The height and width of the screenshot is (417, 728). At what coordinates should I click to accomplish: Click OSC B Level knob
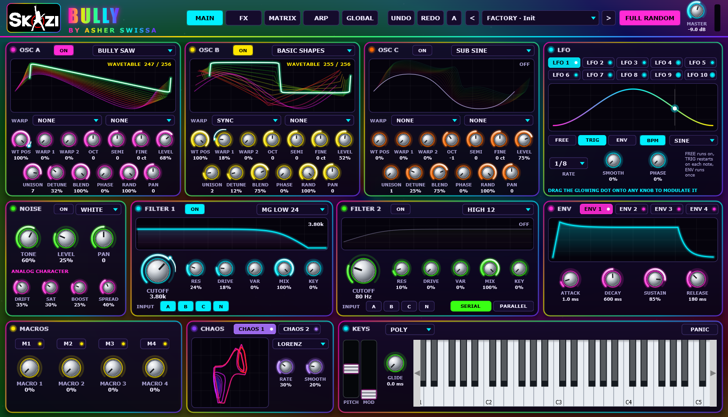(x=344, y=139)
